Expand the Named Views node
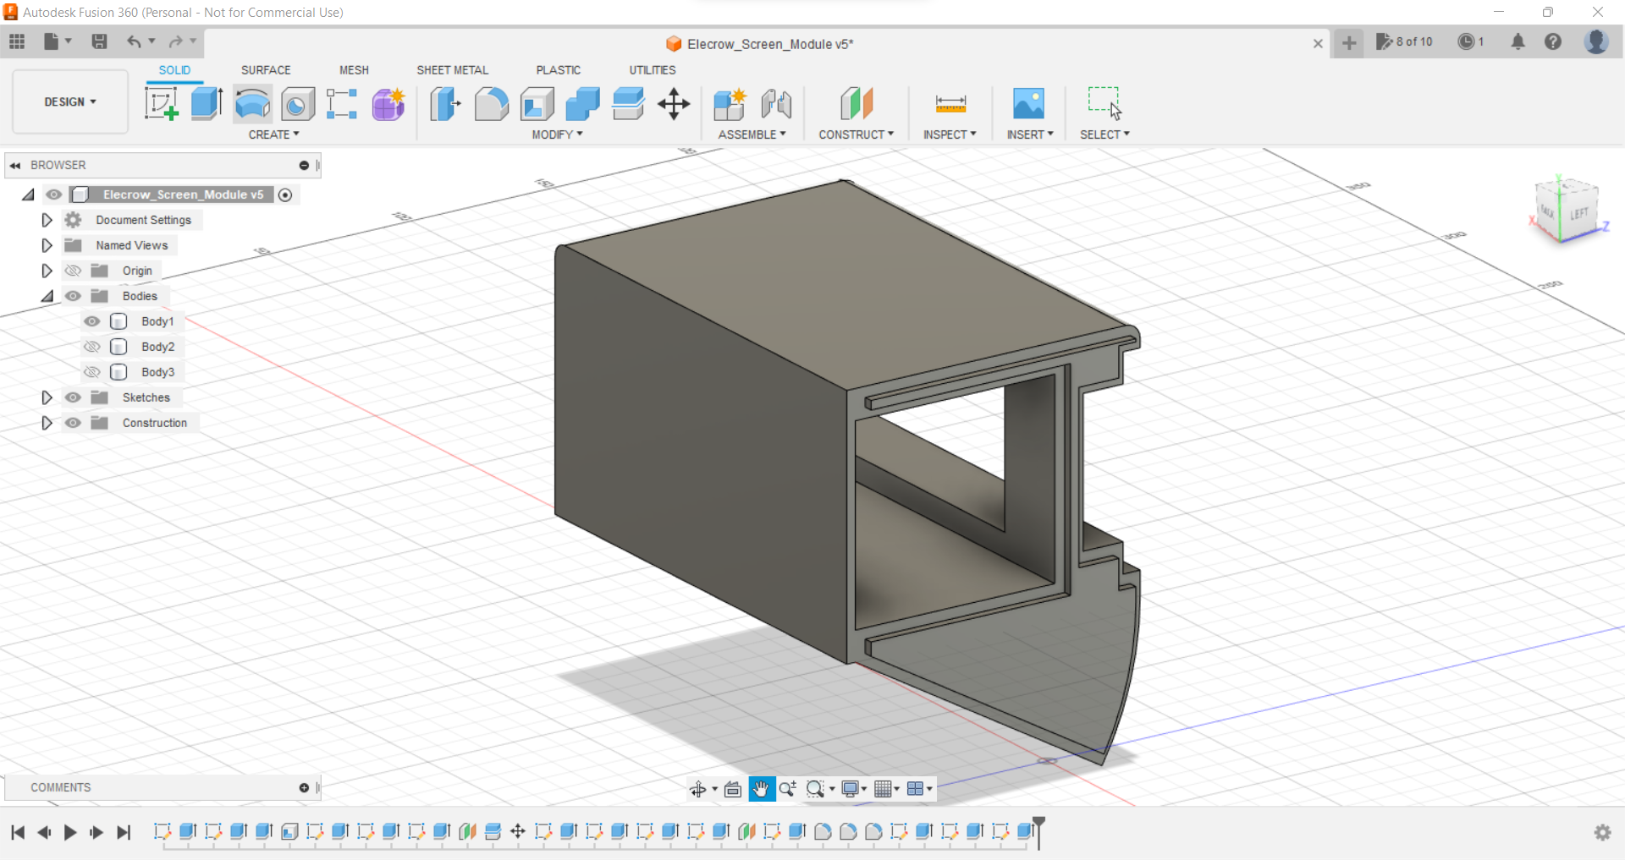Viewport: 1625px width, 860px height. pyautogui.click(x=47, y=245)
